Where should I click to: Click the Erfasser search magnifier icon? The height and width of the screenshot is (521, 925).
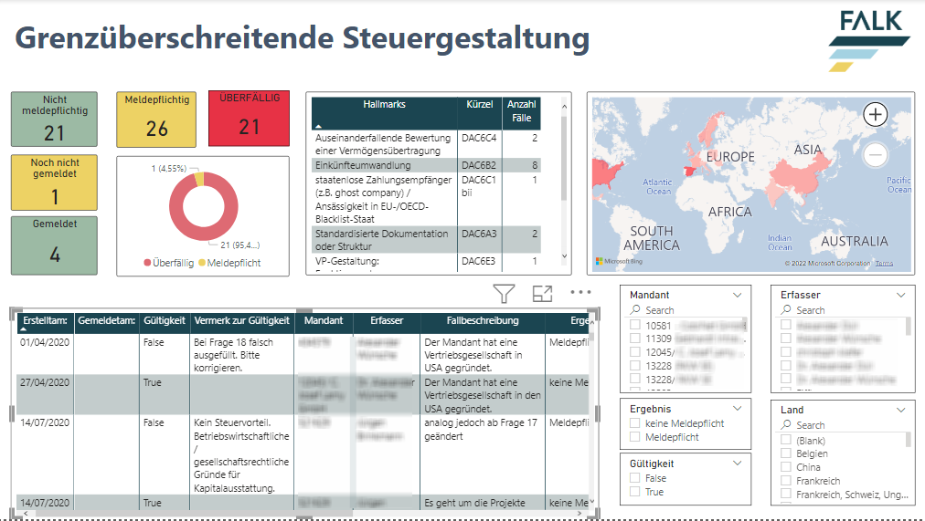tap(786, 309)
